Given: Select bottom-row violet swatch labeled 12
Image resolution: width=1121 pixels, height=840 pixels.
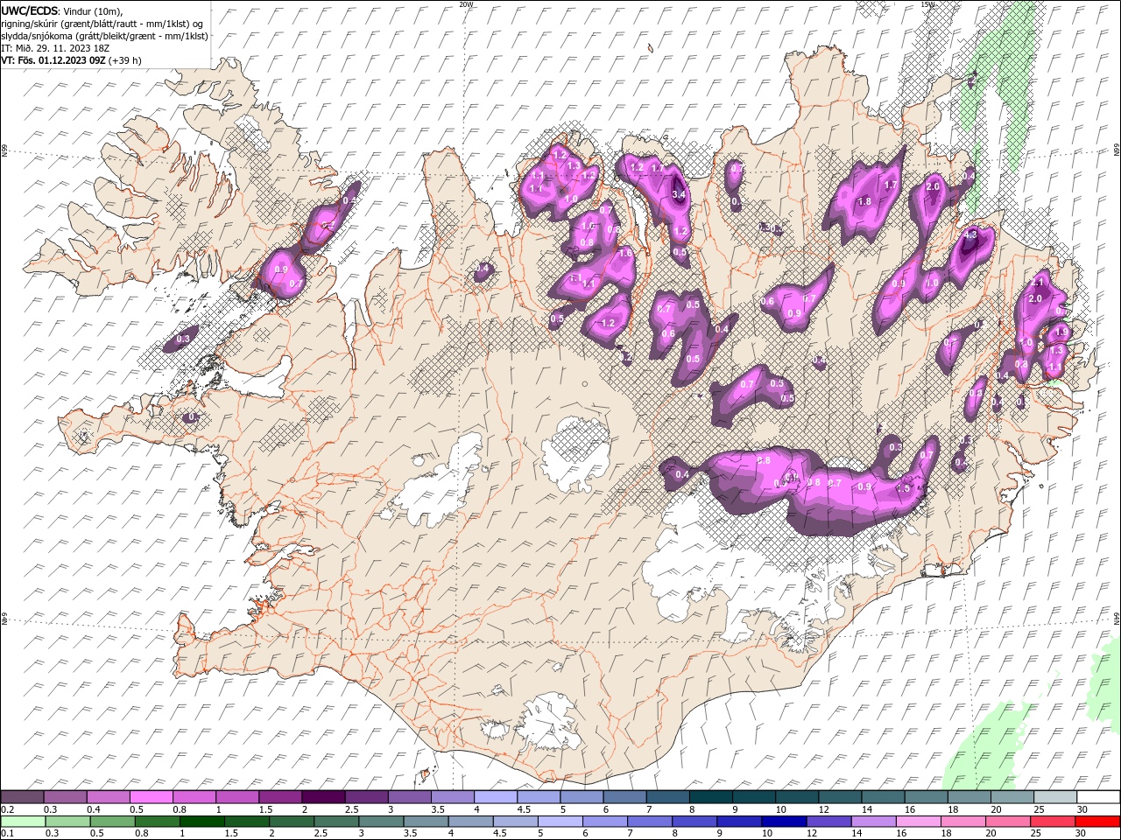Looking at the screenshot, I should click(x=828, y=821).
